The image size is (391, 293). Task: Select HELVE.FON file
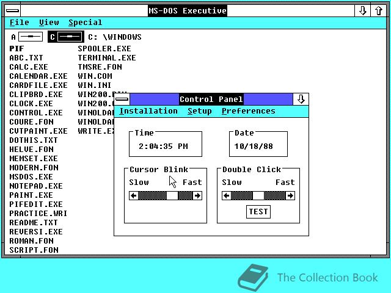[31, 150]
